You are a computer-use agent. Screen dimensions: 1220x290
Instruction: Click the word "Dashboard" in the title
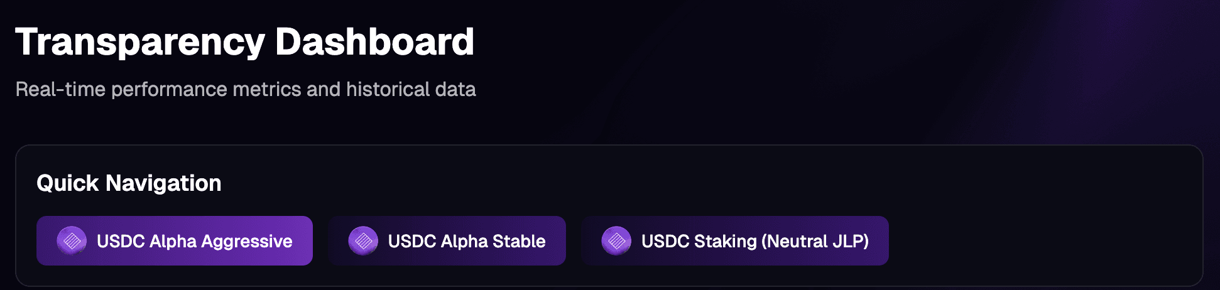(x=374, y=42)
